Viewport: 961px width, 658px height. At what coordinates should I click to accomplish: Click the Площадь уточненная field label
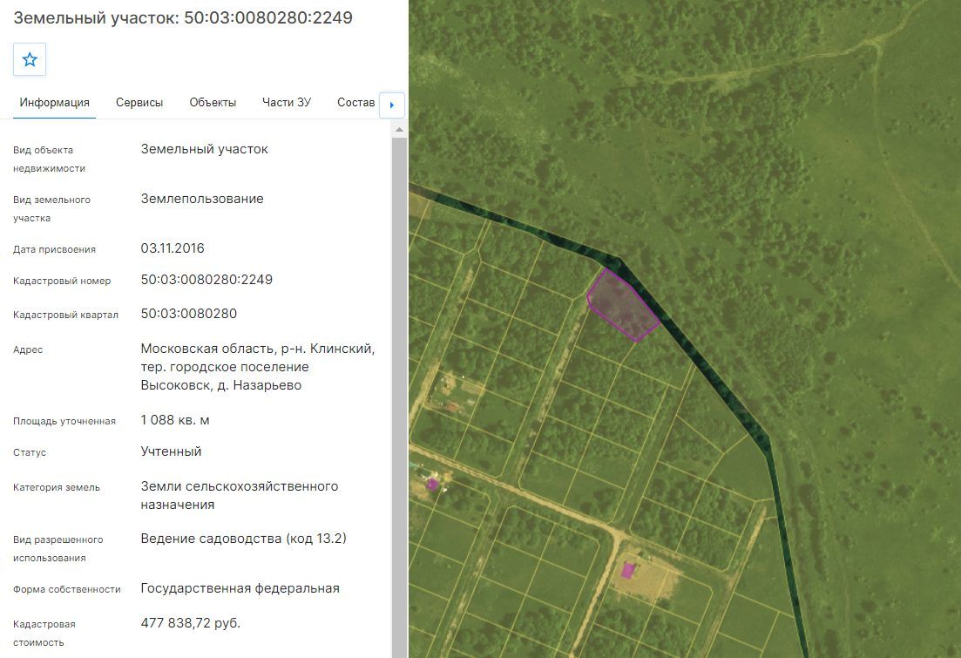(64, 421)
